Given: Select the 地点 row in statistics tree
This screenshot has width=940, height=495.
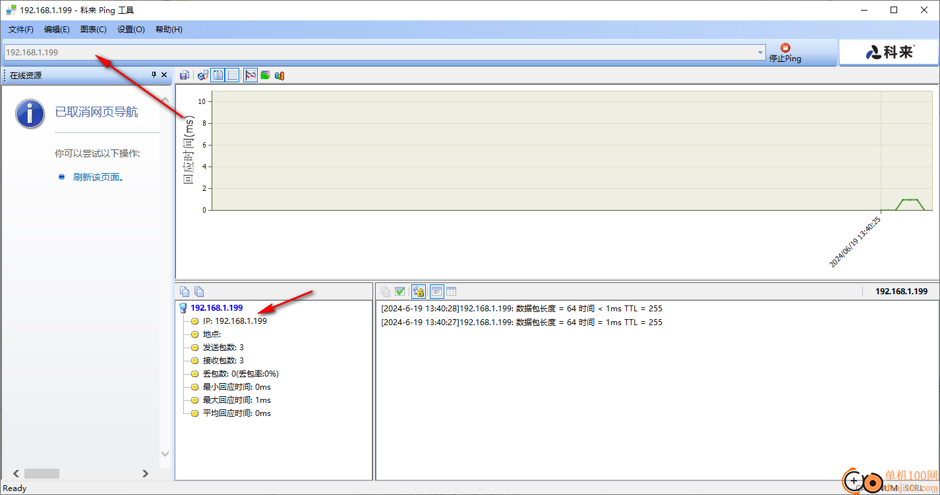Looking at the screenshot, I should [212, 334].
